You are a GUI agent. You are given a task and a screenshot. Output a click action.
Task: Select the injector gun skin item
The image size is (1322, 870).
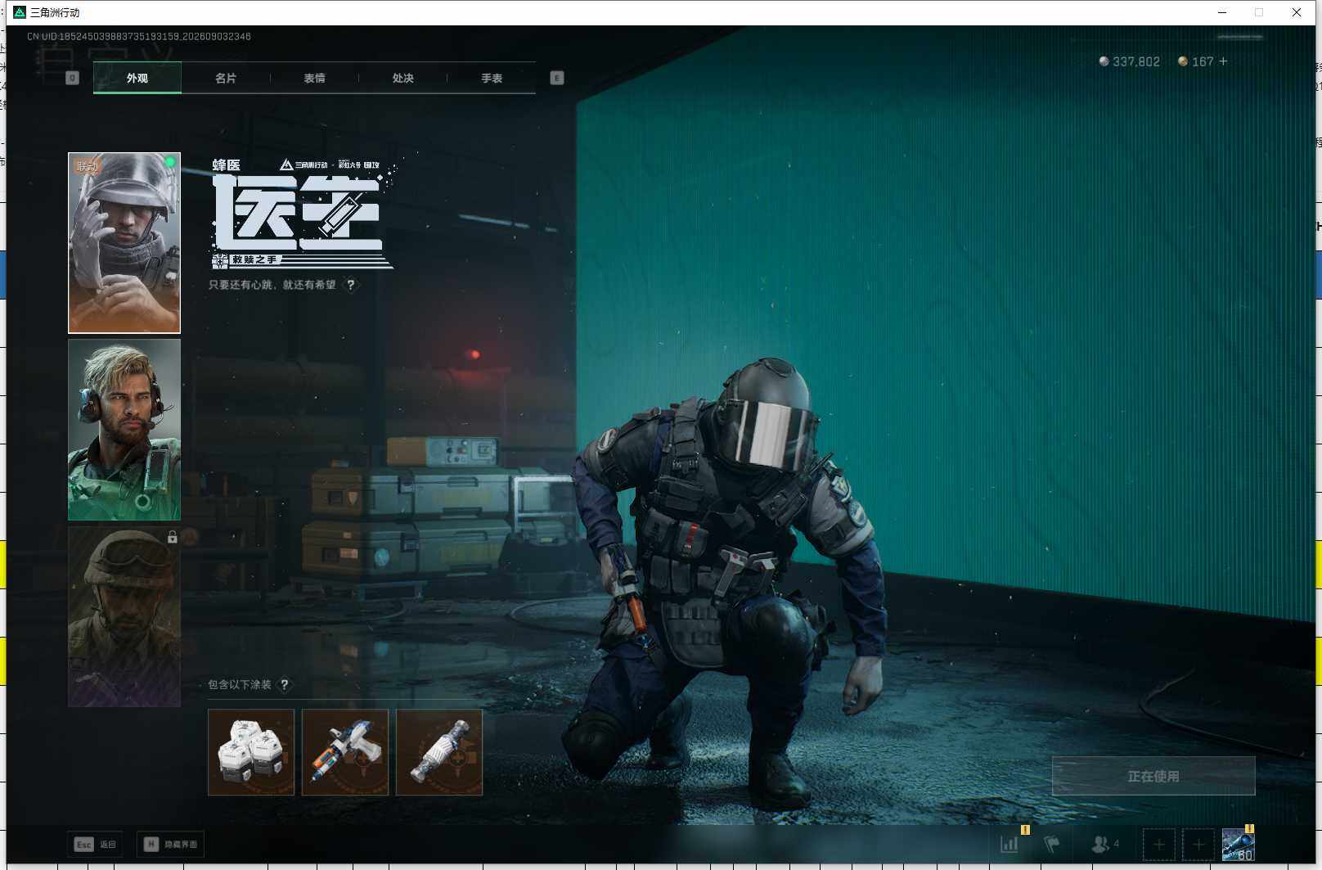[345, 752]
